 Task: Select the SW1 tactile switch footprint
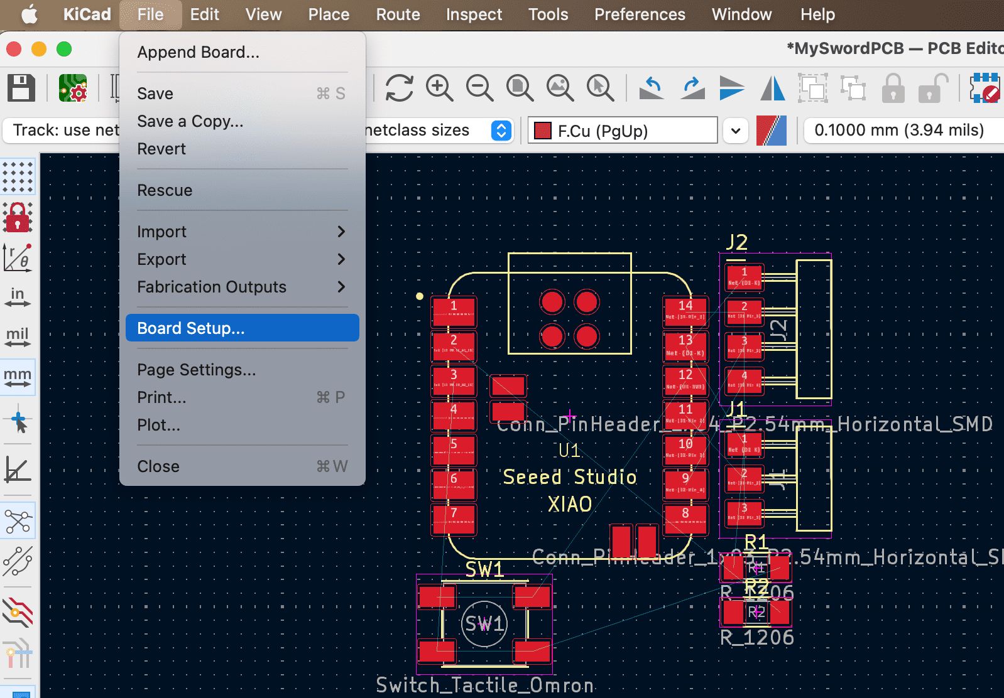484,624
